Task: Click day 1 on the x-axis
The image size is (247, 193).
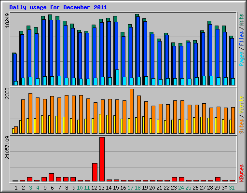Action: (16, 188)
